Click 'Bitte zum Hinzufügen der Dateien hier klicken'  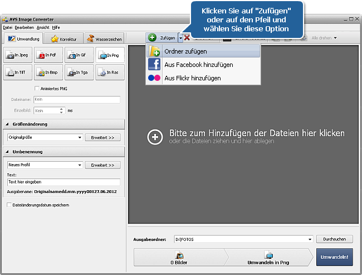257,133
